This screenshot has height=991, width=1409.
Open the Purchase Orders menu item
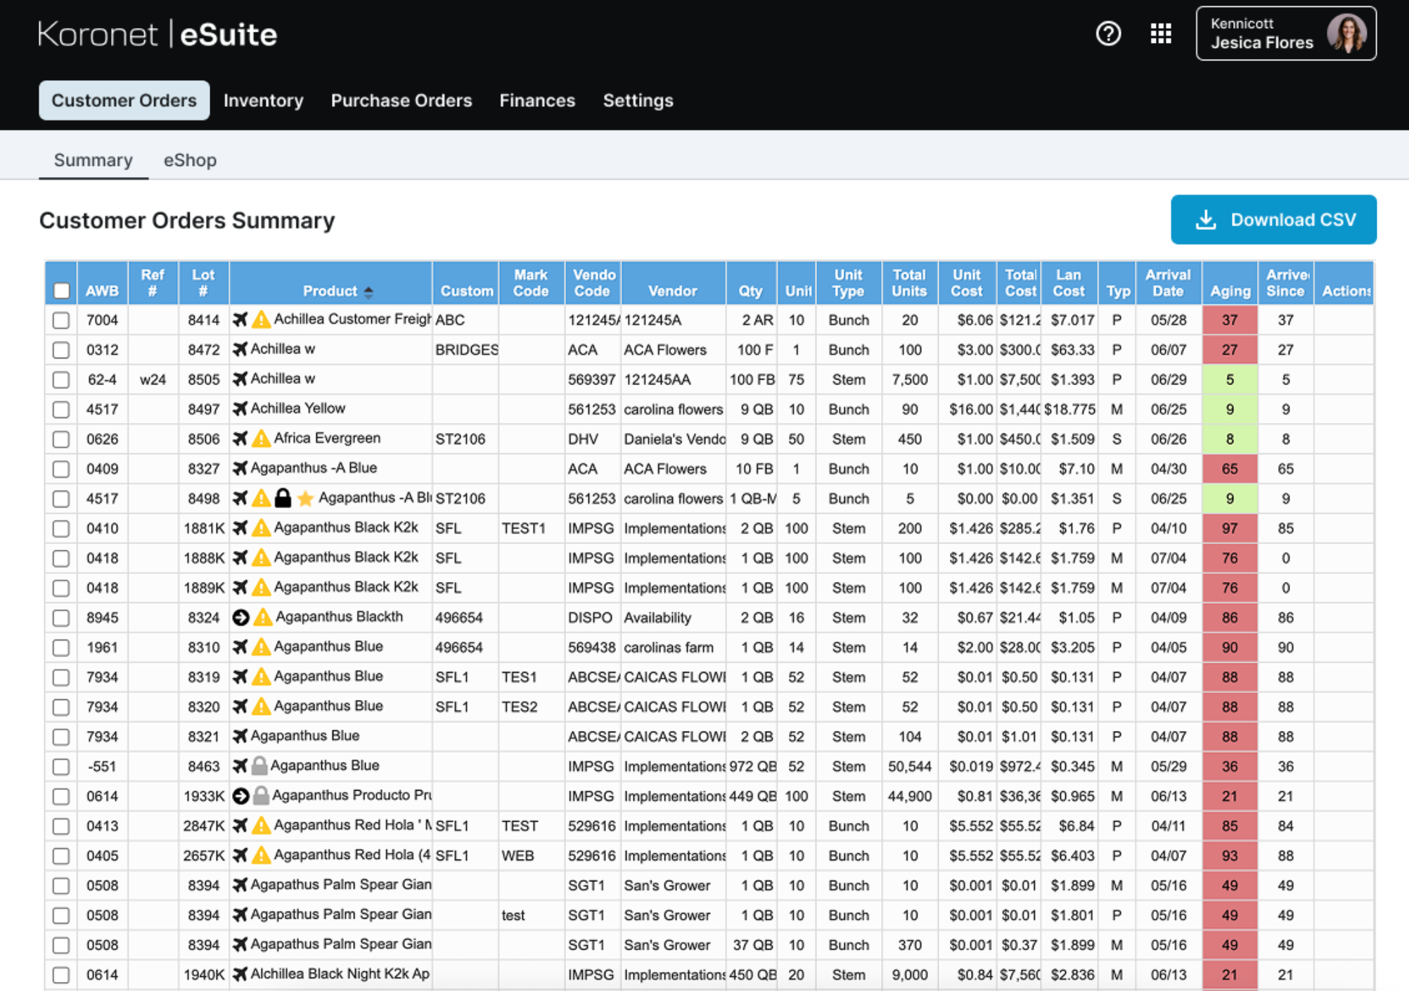(x=401, y=101)
